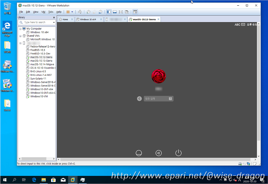Screen dimensions: 268x184
Task: Select RHE-Linux-6.5 in the library
Action: [x=36, y=71]
